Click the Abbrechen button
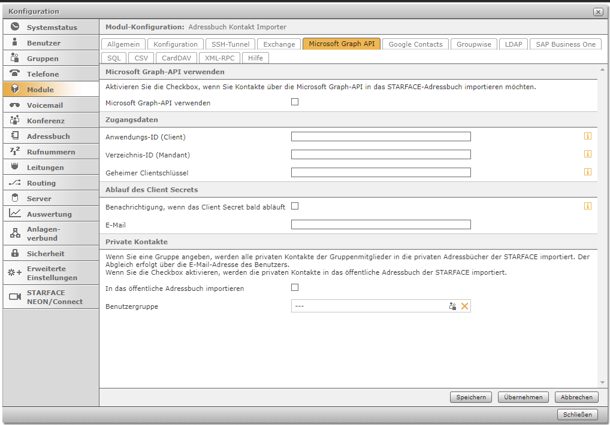Viewport: 610px width, 425px height. pos(576,397)
